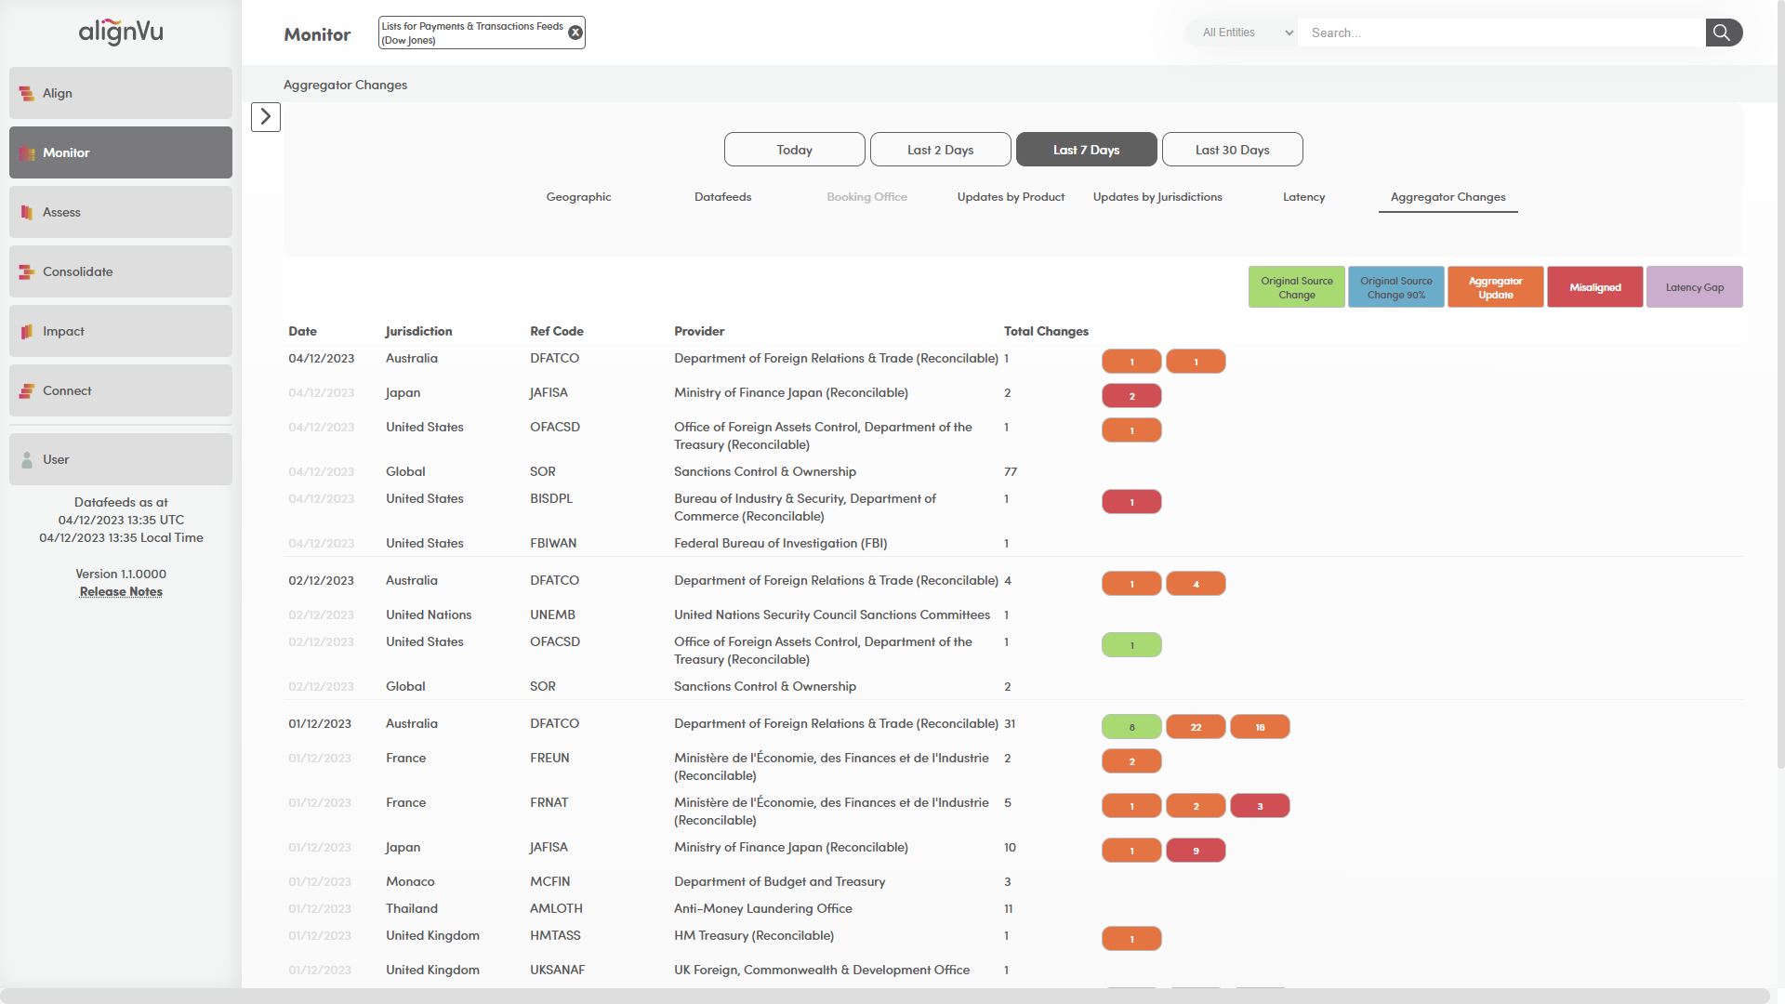Click the vertical page scrollbar

click(1779, 384)
